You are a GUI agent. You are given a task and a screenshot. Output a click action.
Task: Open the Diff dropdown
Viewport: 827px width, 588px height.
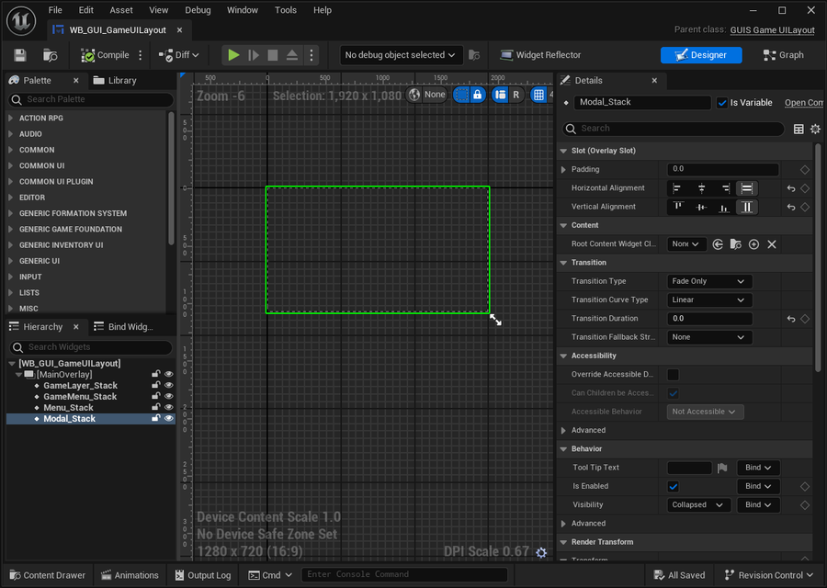click(x=179, y=55)
